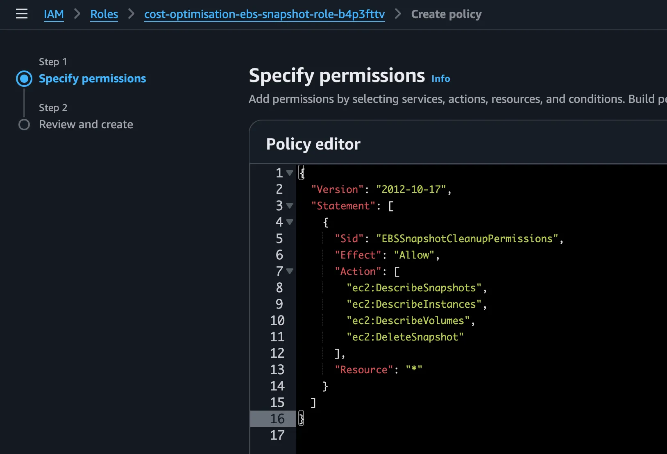
Task: Collapse the Action array fold arrow
Action: [x=290, y=271]
